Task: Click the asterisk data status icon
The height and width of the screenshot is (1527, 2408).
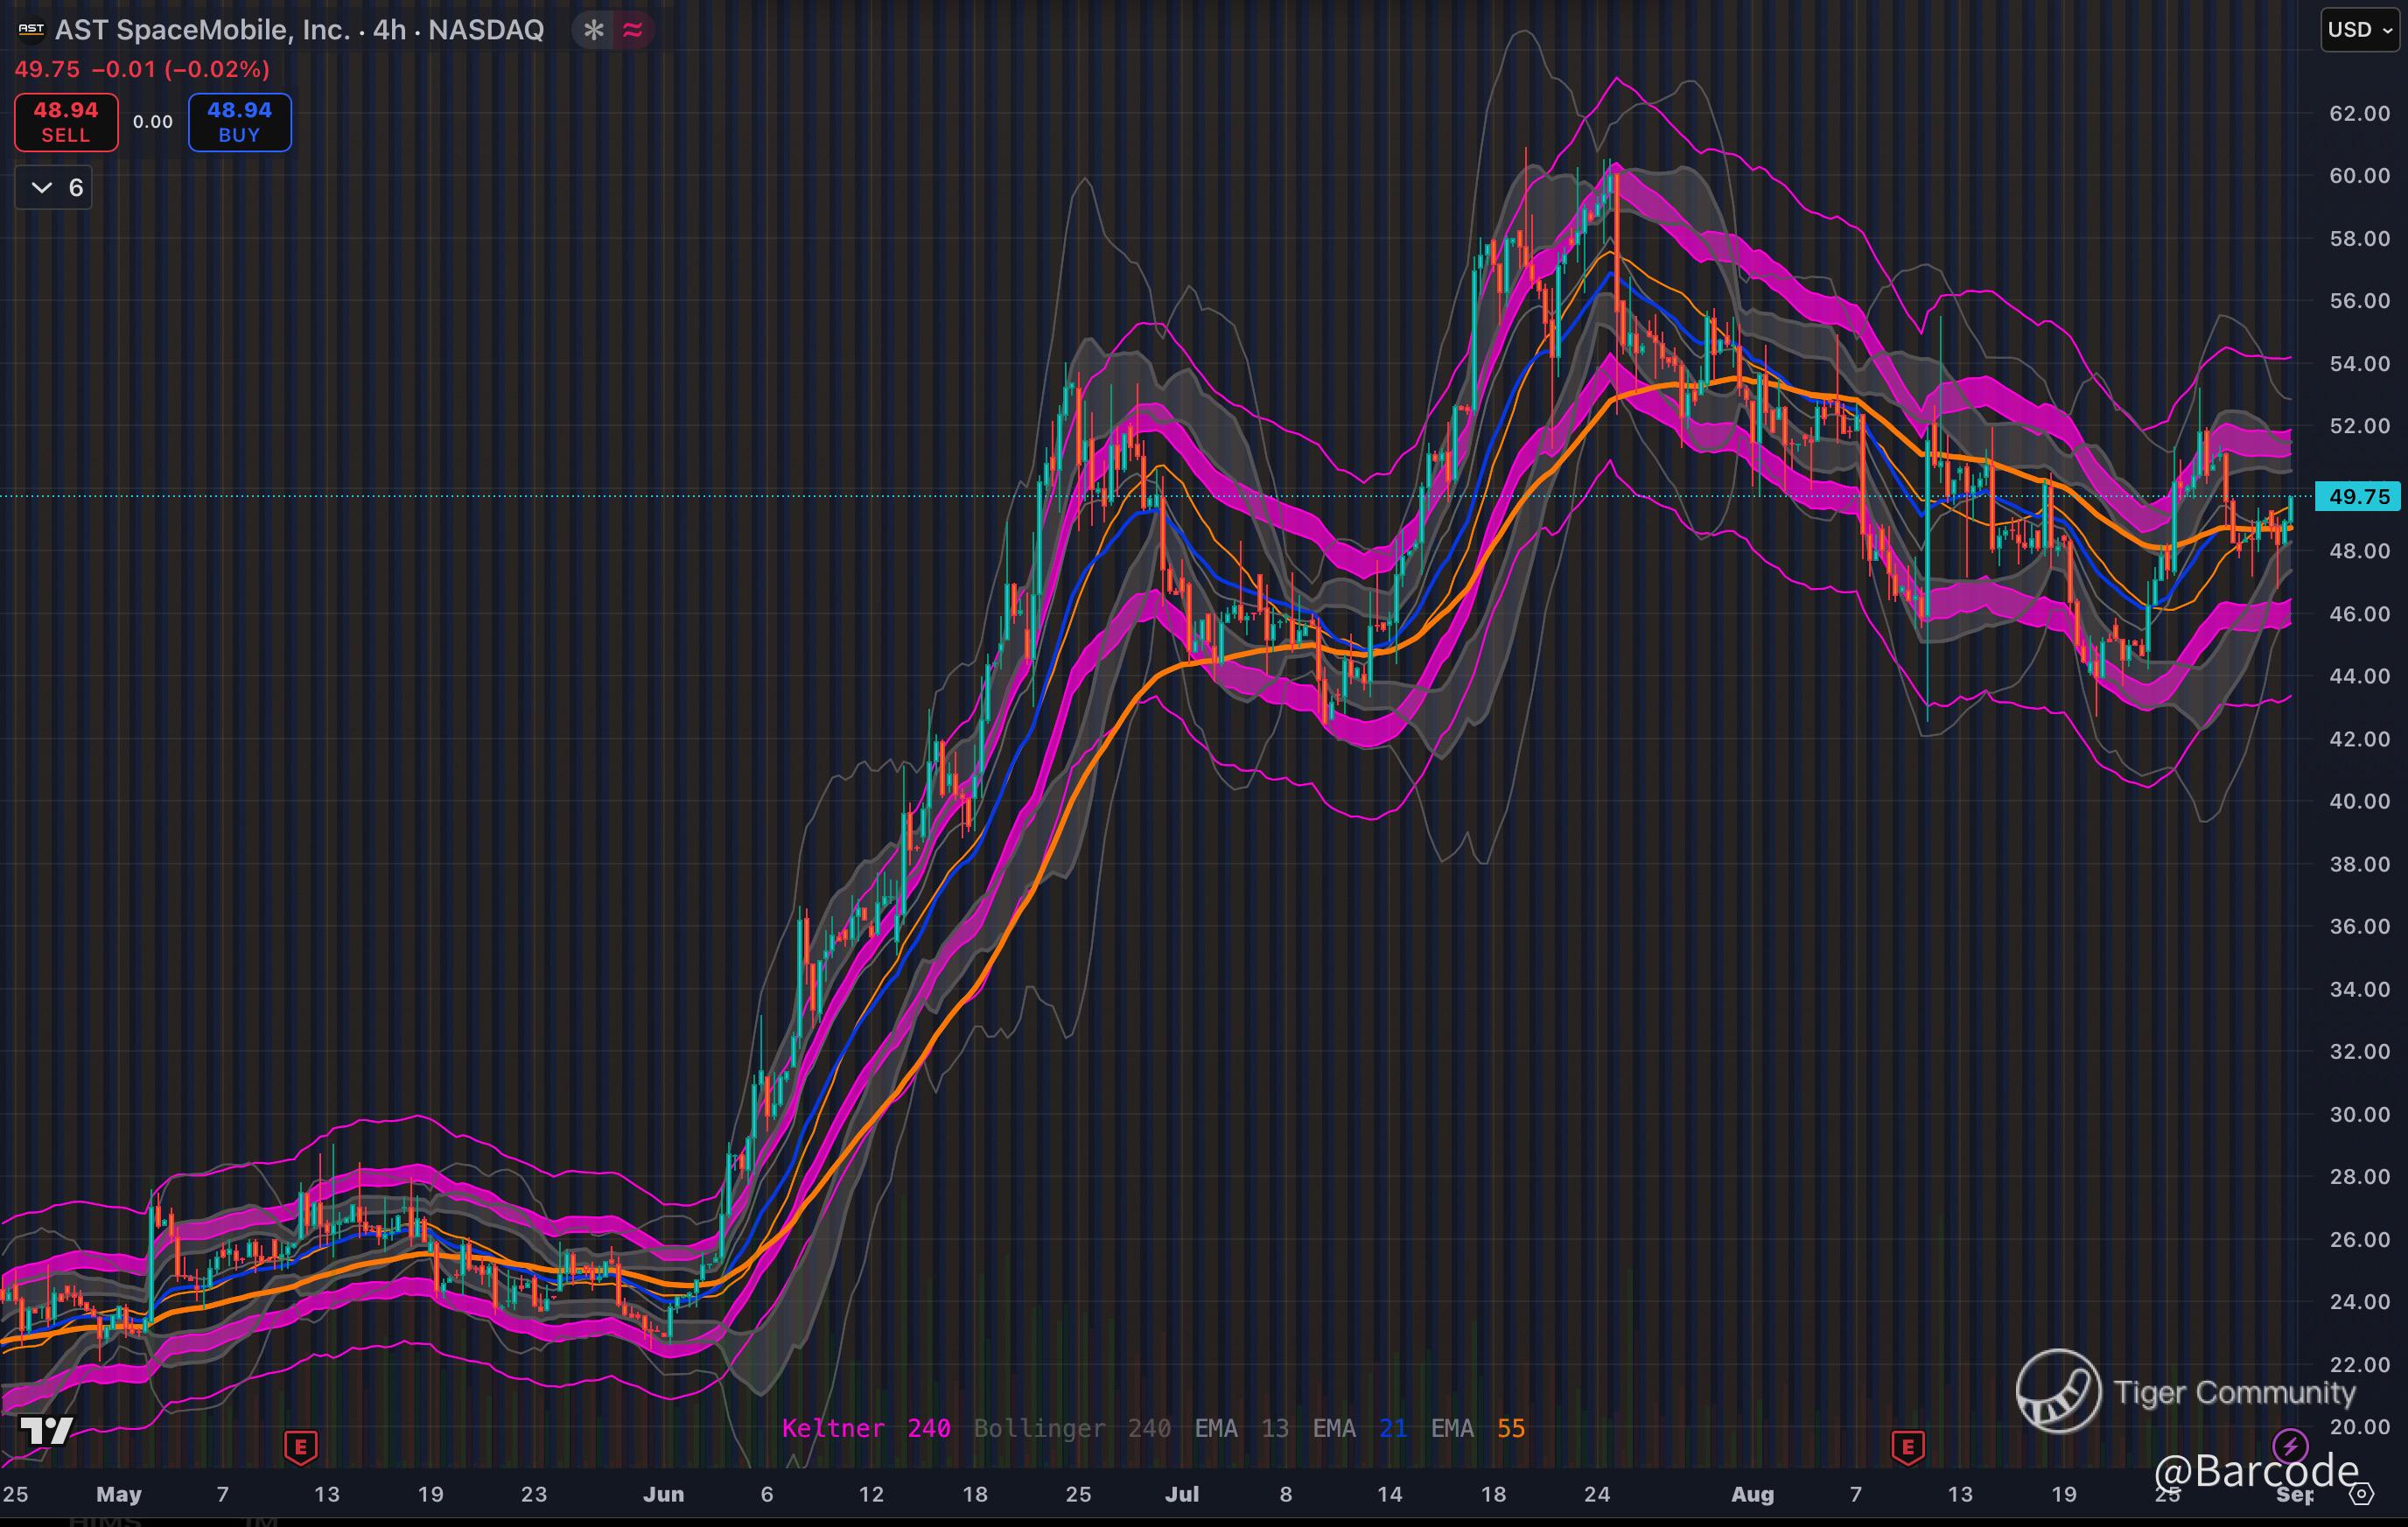Action: click(x=594, y=30)
